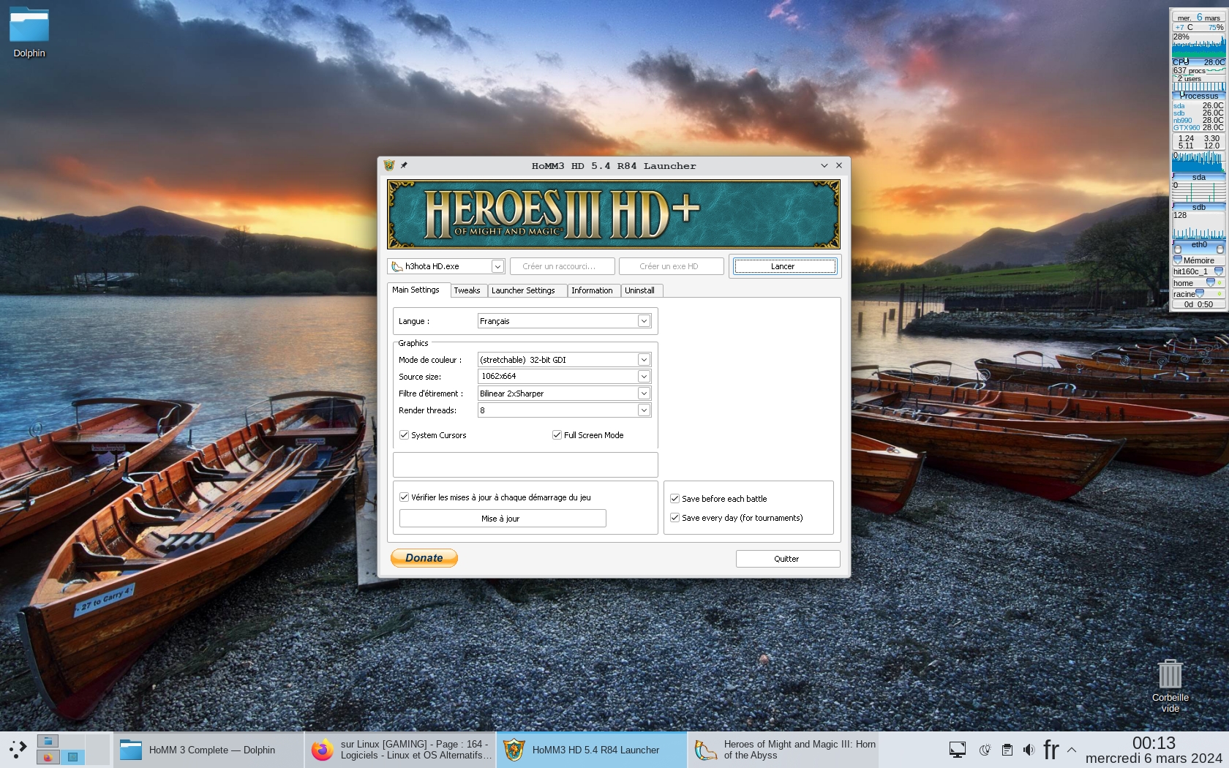The width and height of the screenshot is (1229, 768).
Task: Open the Corbeille vide trash icon
Action: click(x=1170, y=674)
